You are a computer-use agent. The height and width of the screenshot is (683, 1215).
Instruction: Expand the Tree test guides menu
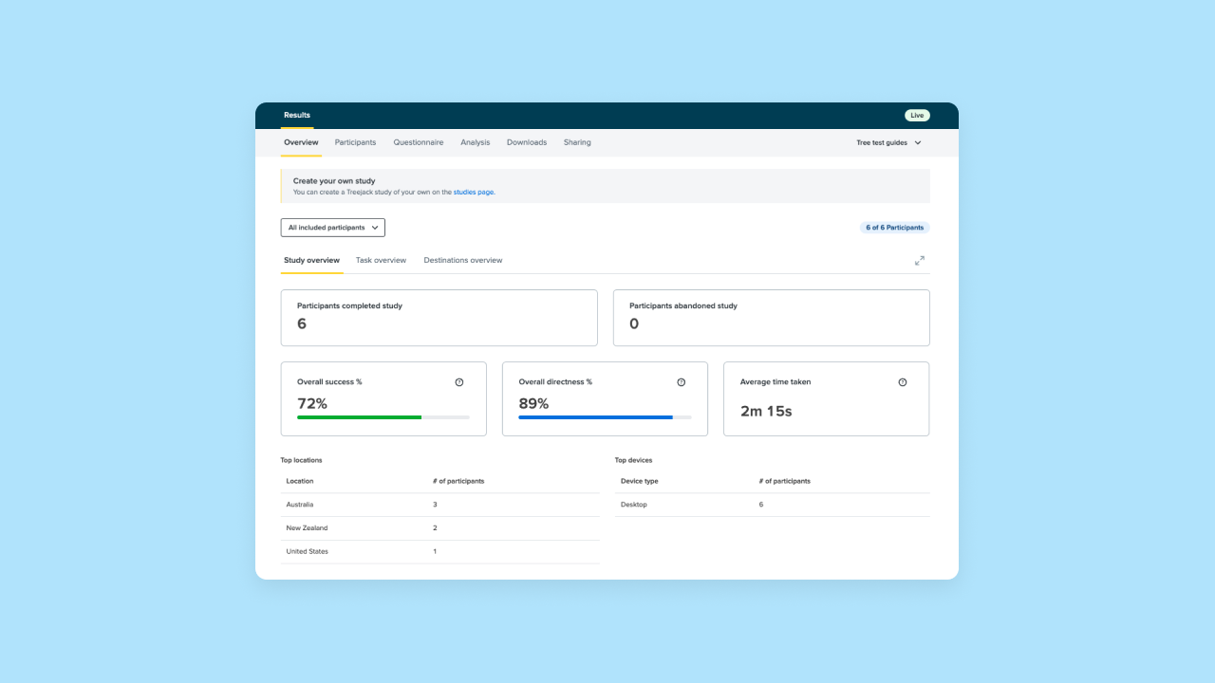tap(888, 142)
